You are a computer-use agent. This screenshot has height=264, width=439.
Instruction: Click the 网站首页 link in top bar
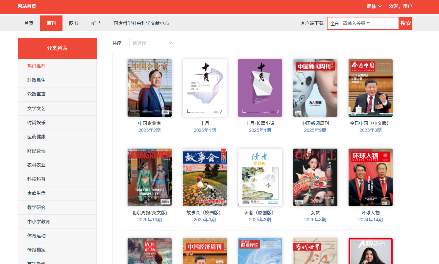(x=27, y=6)
